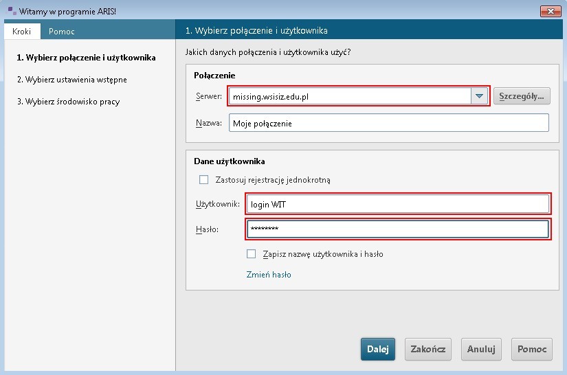Select the Kroki tab

point(22,32)
